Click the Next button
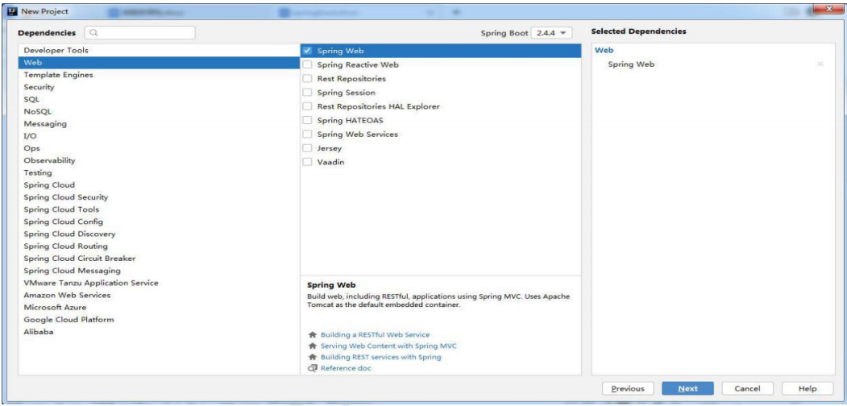The image size is (847, 406). point(687,389)
